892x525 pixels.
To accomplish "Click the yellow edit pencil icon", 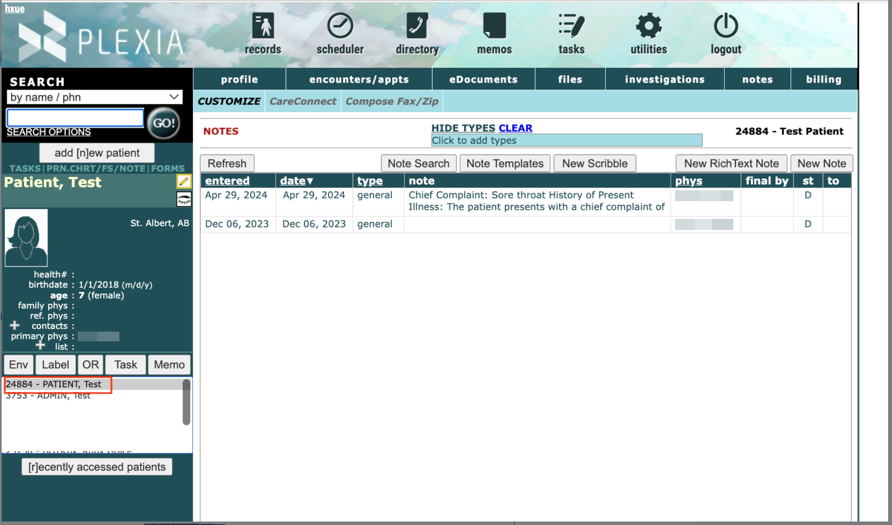I will point(184,181).
